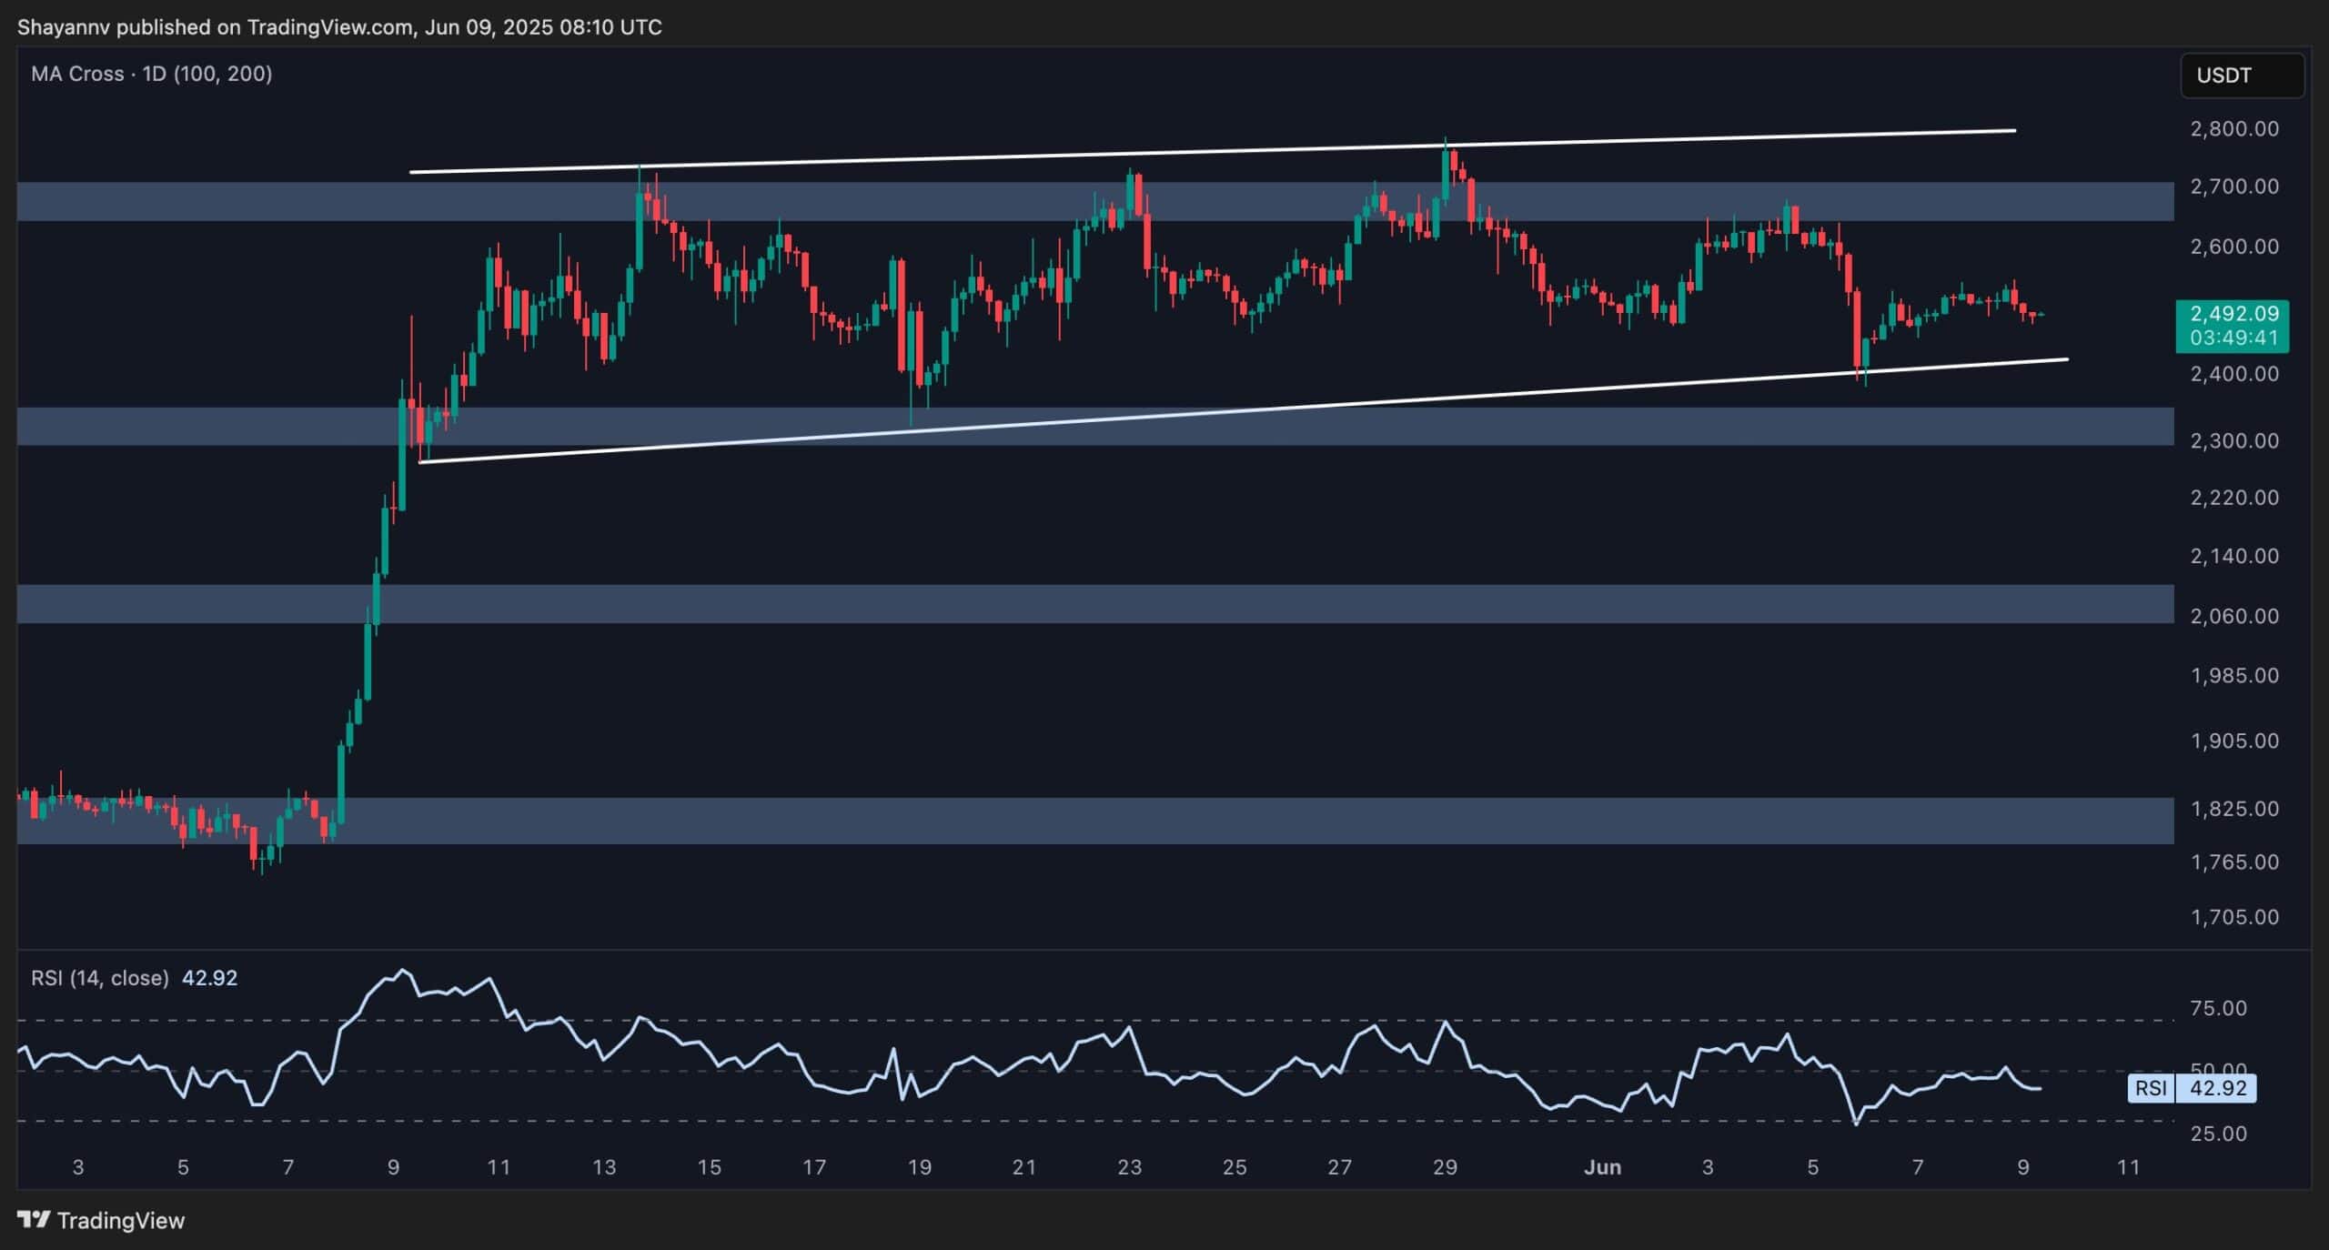Click the TradingView wordmark text
Image resolution: width=2329 pixels, height=1250 pixels.
click(x=120, y=1221)
